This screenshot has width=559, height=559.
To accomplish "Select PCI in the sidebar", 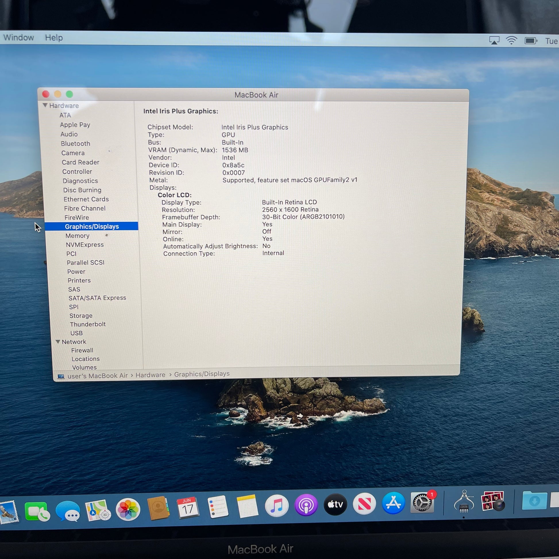I will click(x=71, y=254).
